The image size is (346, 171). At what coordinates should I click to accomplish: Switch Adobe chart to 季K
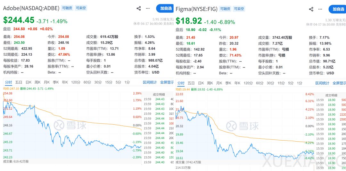[x=56, y=82]
